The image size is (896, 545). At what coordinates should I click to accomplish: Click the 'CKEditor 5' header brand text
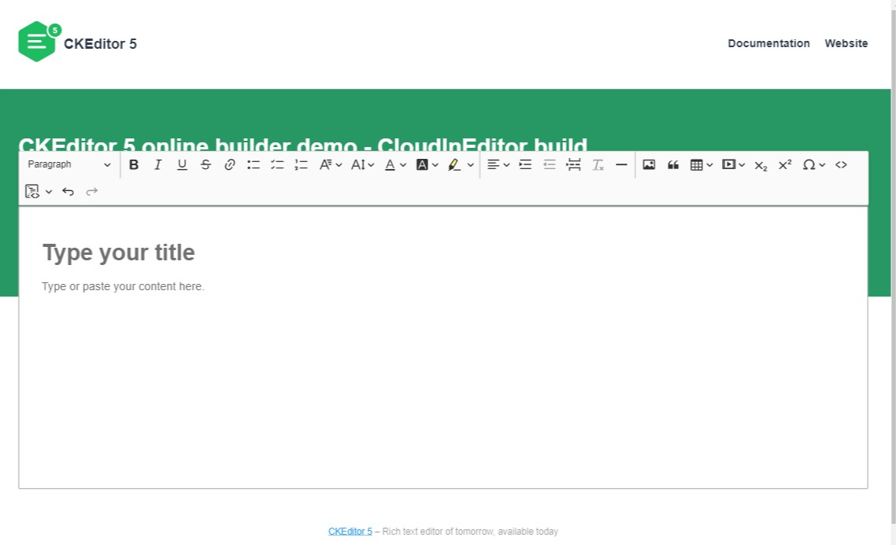[100, 44]
